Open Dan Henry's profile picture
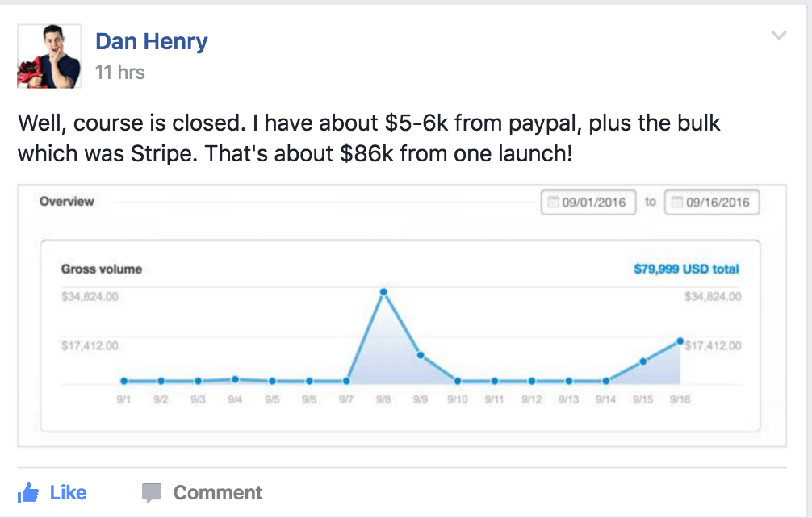The height and width of the screenshot is (518, 812). pyautogui.click(x=49, y=56)
